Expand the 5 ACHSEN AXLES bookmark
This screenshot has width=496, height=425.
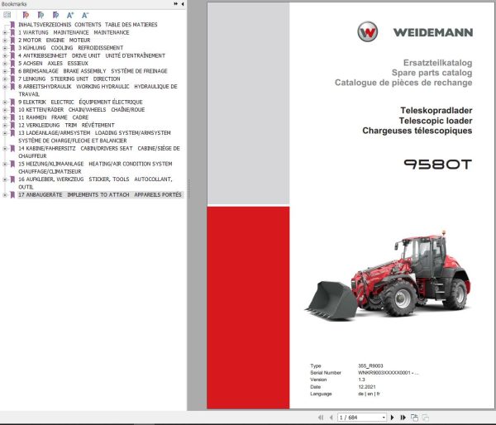[x=5, y=64]
